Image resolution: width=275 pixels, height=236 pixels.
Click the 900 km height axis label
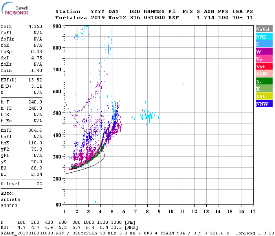pyautogui.click(x=57, y=26)
